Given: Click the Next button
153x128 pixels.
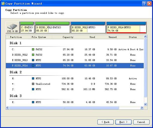Looking at the screenshot, I should point(123,122).
